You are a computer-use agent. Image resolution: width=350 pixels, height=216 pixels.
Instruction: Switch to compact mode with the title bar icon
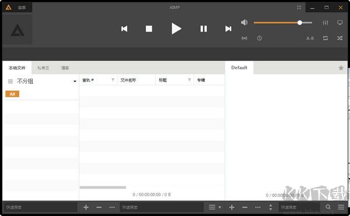click(299, 8)
